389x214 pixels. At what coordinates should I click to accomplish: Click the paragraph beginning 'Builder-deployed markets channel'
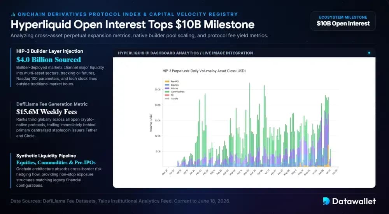pos(60,76)
